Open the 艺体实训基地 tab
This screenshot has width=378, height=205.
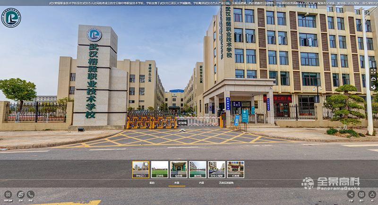[225, 183]
